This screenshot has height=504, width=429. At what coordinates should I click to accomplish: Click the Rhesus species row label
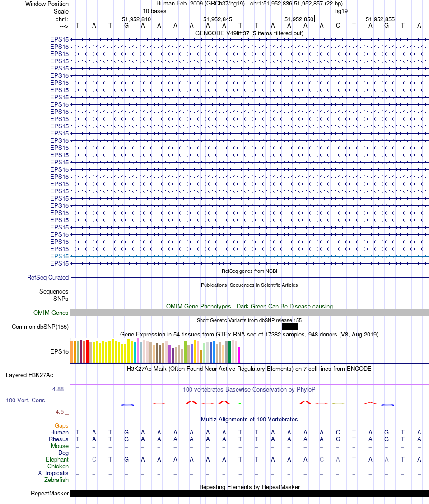[x=59, y=439]
